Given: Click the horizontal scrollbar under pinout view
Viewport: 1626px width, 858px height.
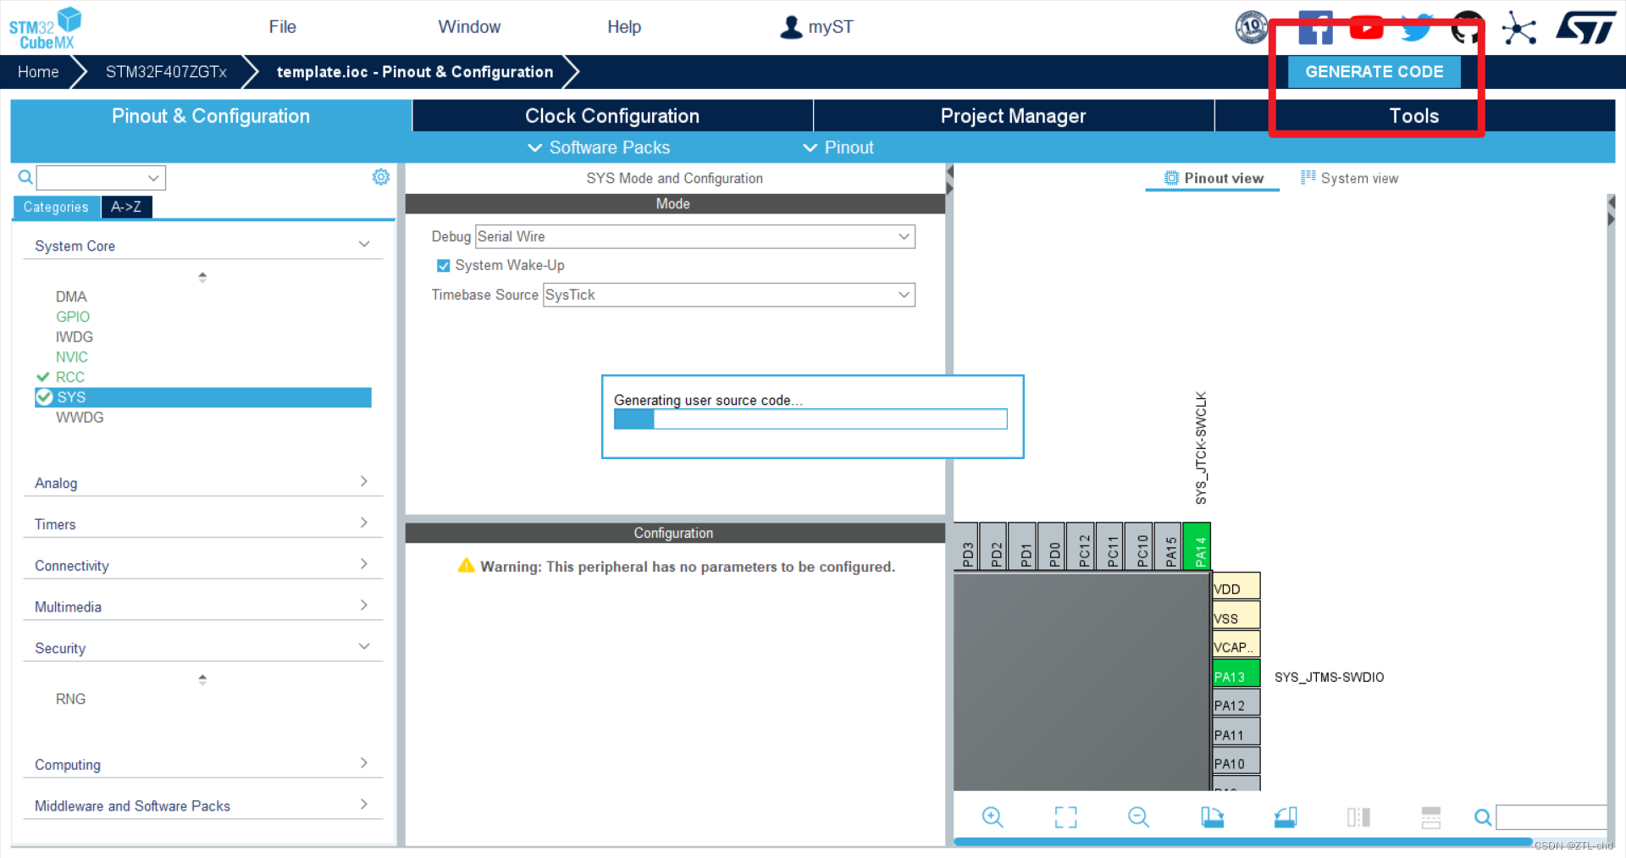Looking at the screenshot, I should (1242, 842).
